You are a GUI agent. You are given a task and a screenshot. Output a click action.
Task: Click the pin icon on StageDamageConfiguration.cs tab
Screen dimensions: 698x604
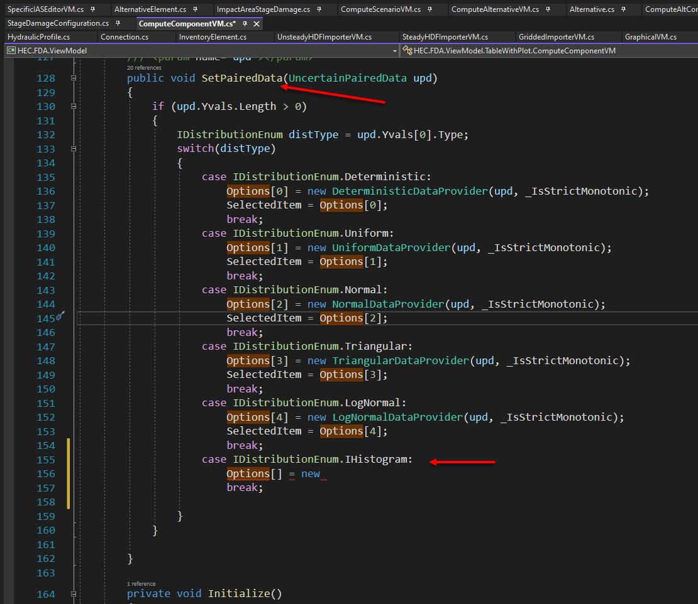117,23
